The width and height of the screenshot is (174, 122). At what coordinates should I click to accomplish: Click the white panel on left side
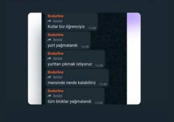pyautogui.click(x=35, y=59)
